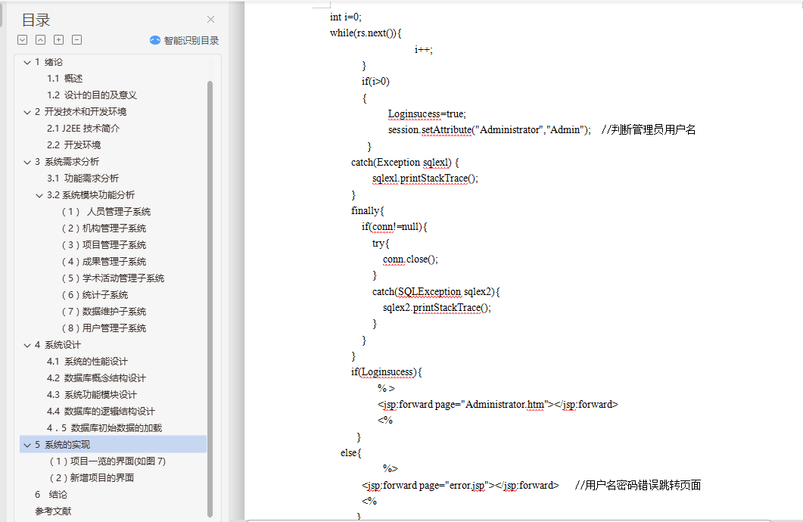Collapse the '3 系统需求分析' section
The image size is (803, 522).
tap(27, 162)
